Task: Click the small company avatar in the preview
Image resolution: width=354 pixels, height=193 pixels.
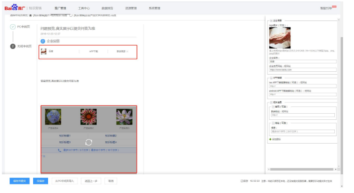Action: tap(43, 51)
